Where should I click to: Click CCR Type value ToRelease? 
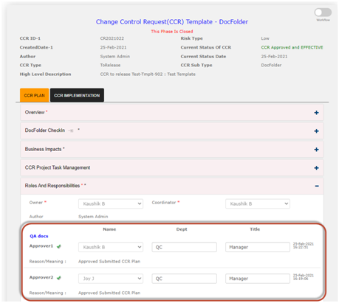click(x=110, y=65)
